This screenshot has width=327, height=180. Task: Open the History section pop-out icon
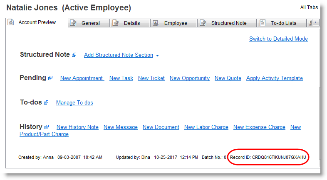click(x=47, y=127)
